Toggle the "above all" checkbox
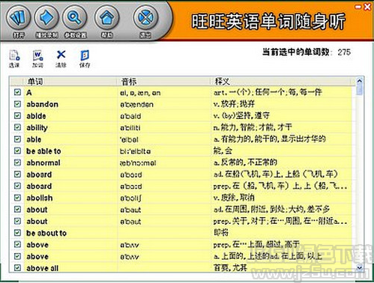The height and width of the screenshot is (283, 374). [17, 268]
